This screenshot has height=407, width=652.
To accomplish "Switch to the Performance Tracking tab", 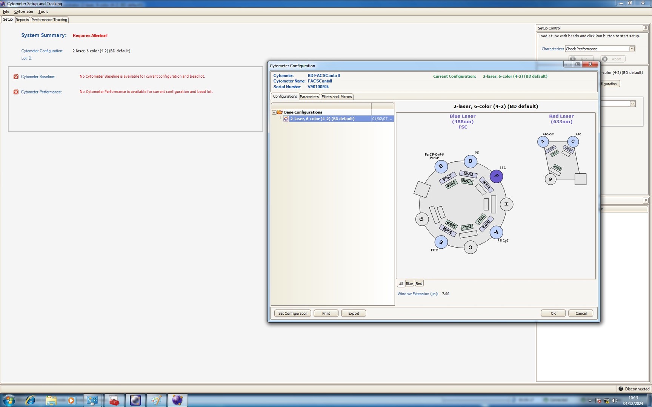I will [49, 20].
